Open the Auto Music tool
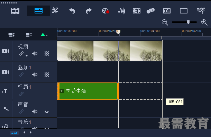Screen dimensions: 211x137 coord(137,11)
